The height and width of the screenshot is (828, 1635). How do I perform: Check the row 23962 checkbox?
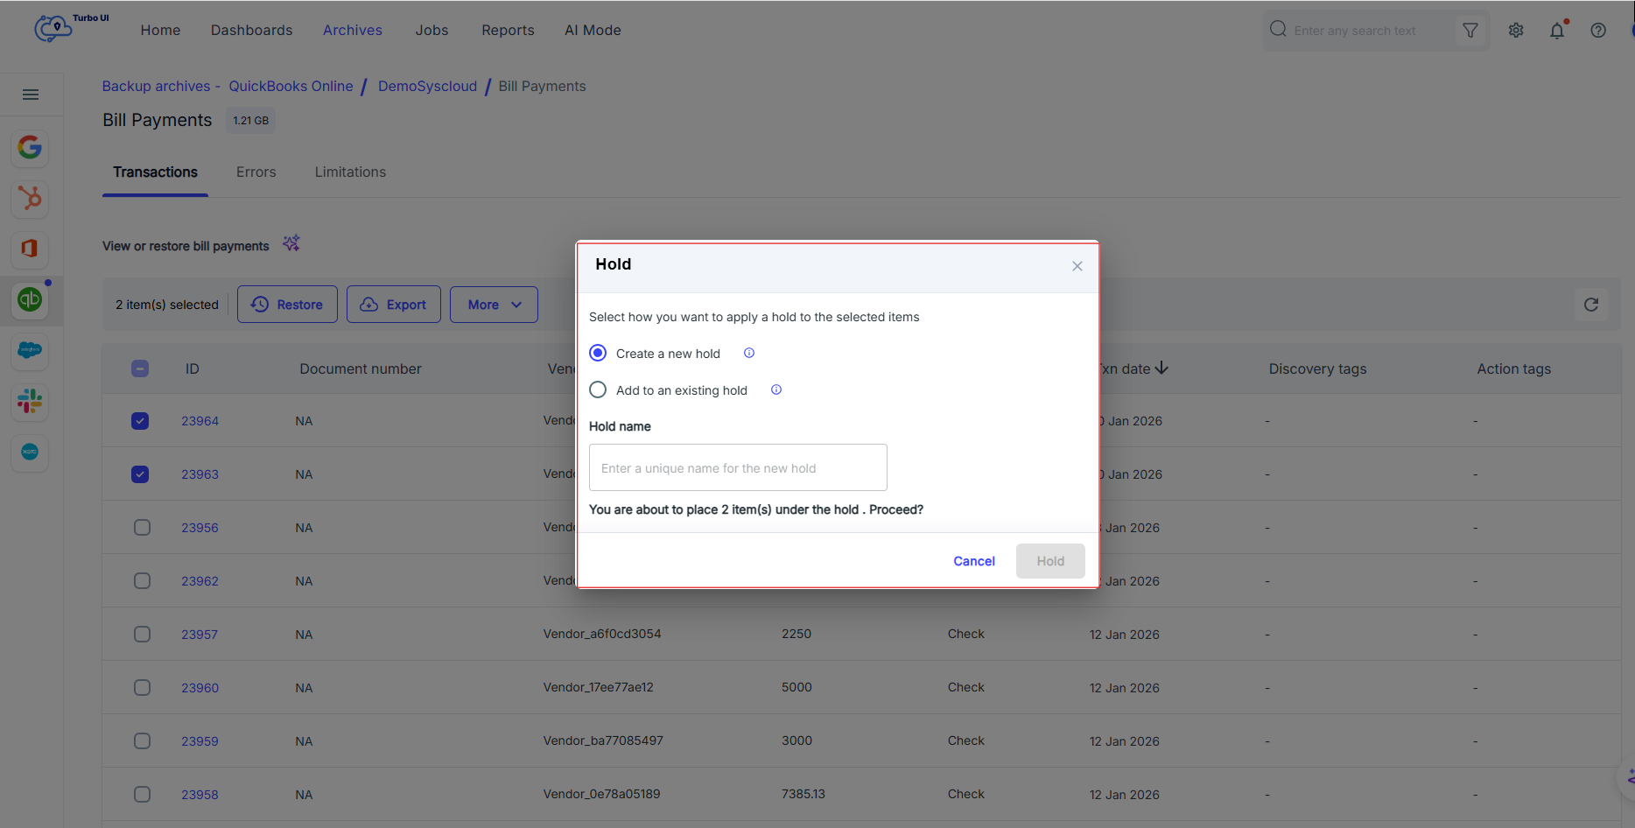[142, 581]
